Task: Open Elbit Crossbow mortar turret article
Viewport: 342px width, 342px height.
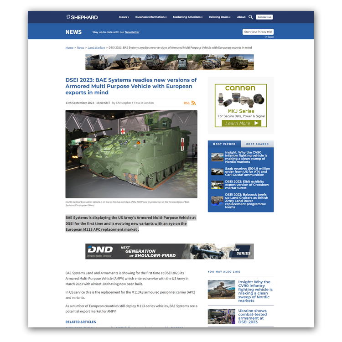Action: pos(247,185)
